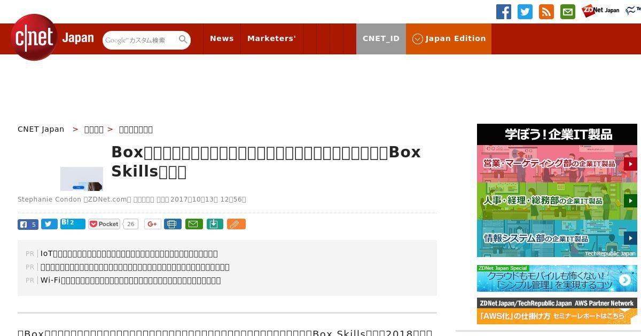Go to CNET Japan home via logo
This screenshot has width=641, height=336.
(x=52, y=37)
